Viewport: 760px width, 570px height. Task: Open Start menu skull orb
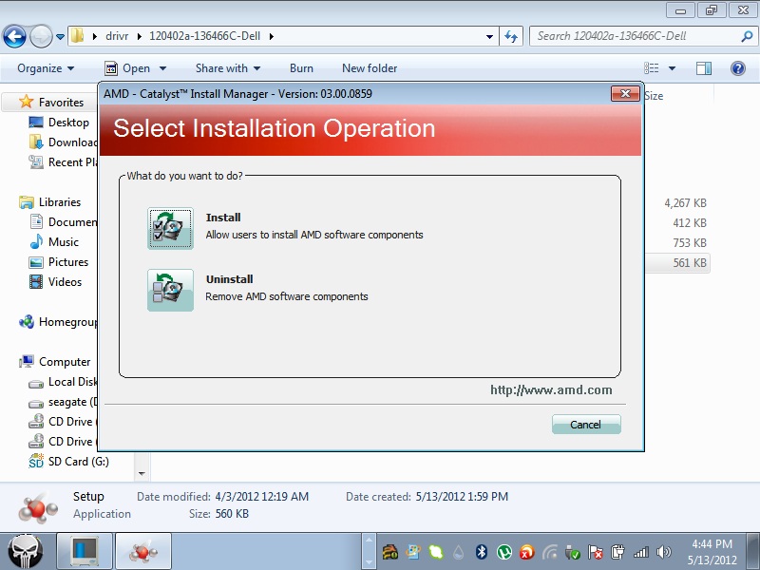pyautogui.click(x=26, y=552)
